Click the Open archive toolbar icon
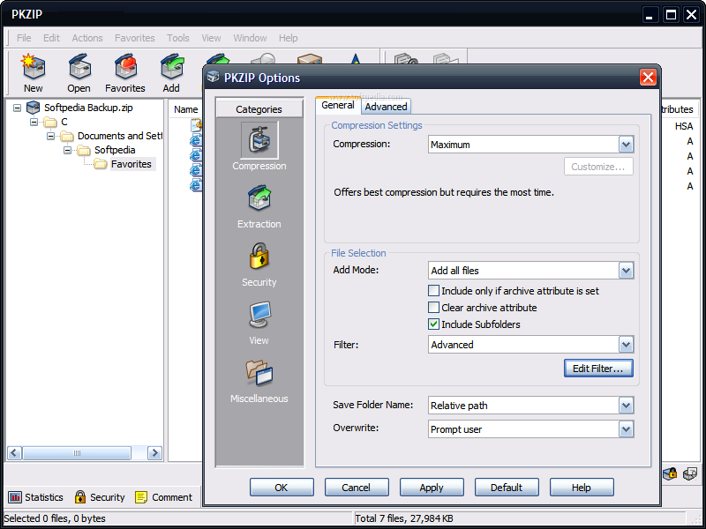Screen dimensions: 706x529 point(79,67)
